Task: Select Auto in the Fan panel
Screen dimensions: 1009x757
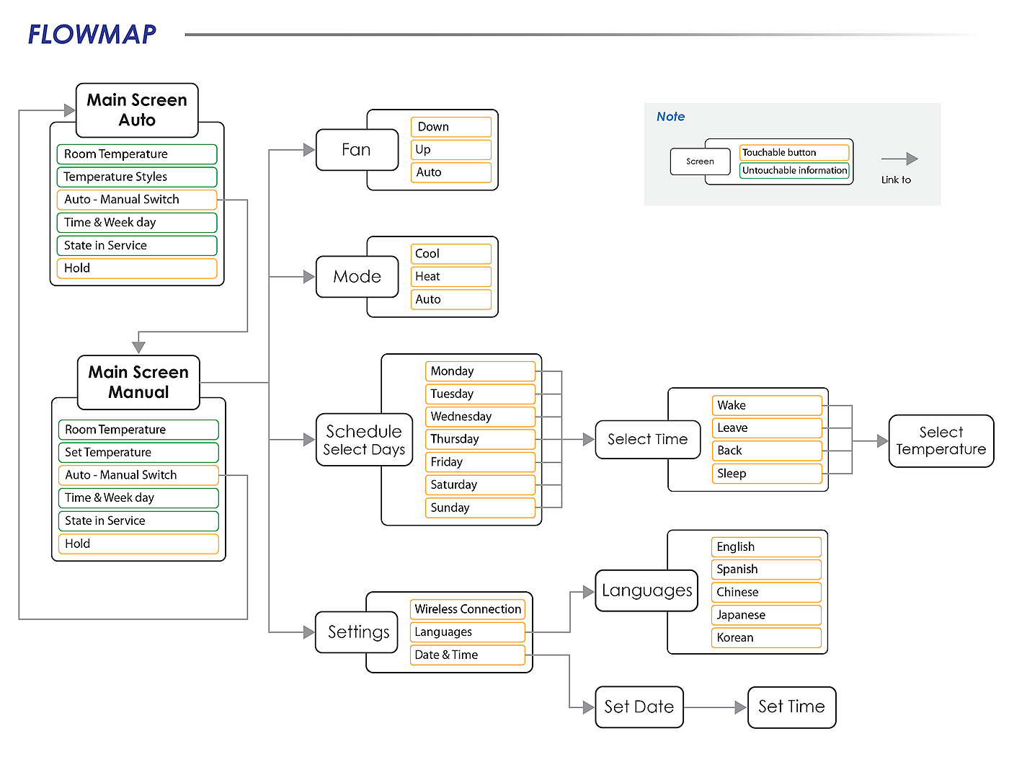Action: tap(451, 172)
